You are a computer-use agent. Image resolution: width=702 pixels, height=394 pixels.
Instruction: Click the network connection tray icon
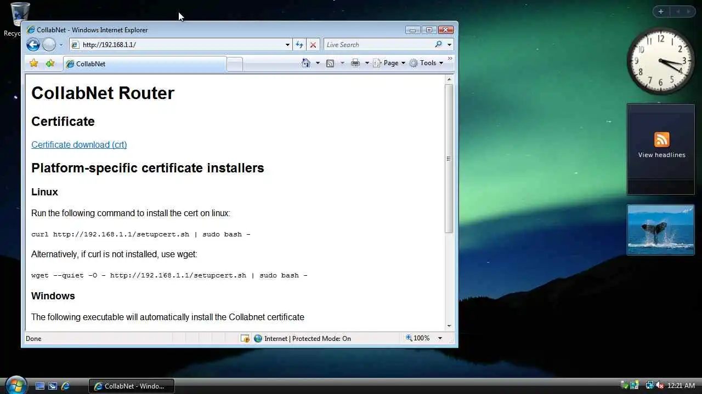coord(649,386)
